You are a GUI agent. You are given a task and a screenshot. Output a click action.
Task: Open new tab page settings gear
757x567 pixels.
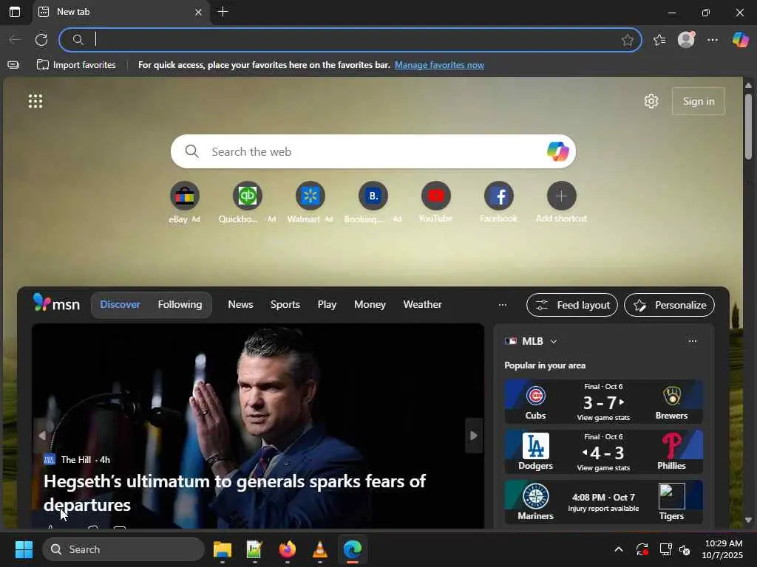click(x=651, y=101)
